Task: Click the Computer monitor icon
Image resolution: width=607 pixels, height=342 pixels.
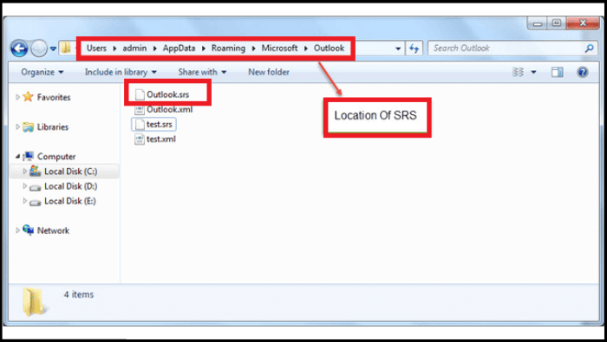Action: point(28,156)
